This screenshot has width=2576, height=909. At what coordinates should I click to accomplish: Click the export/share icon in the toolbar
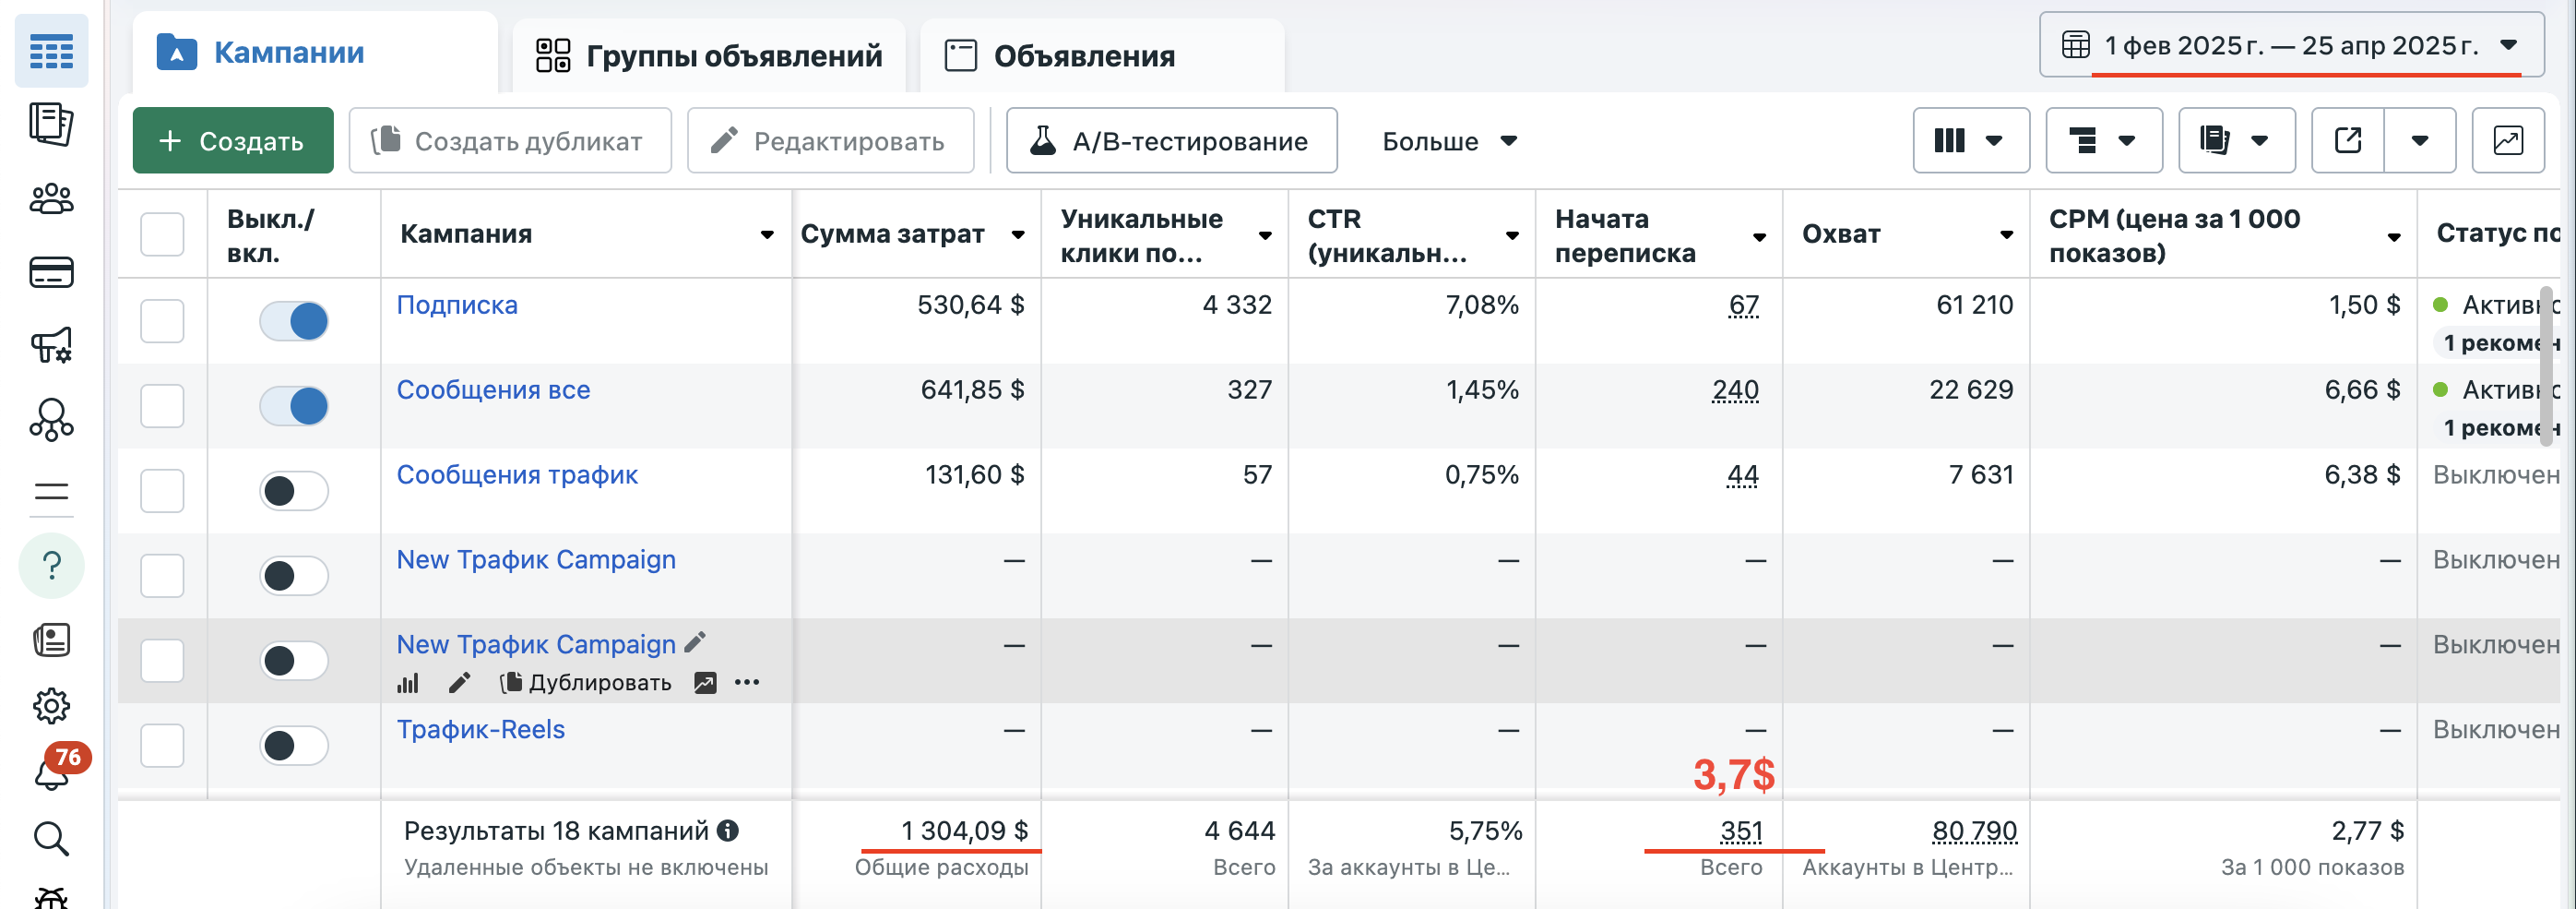click(2347, 140)
